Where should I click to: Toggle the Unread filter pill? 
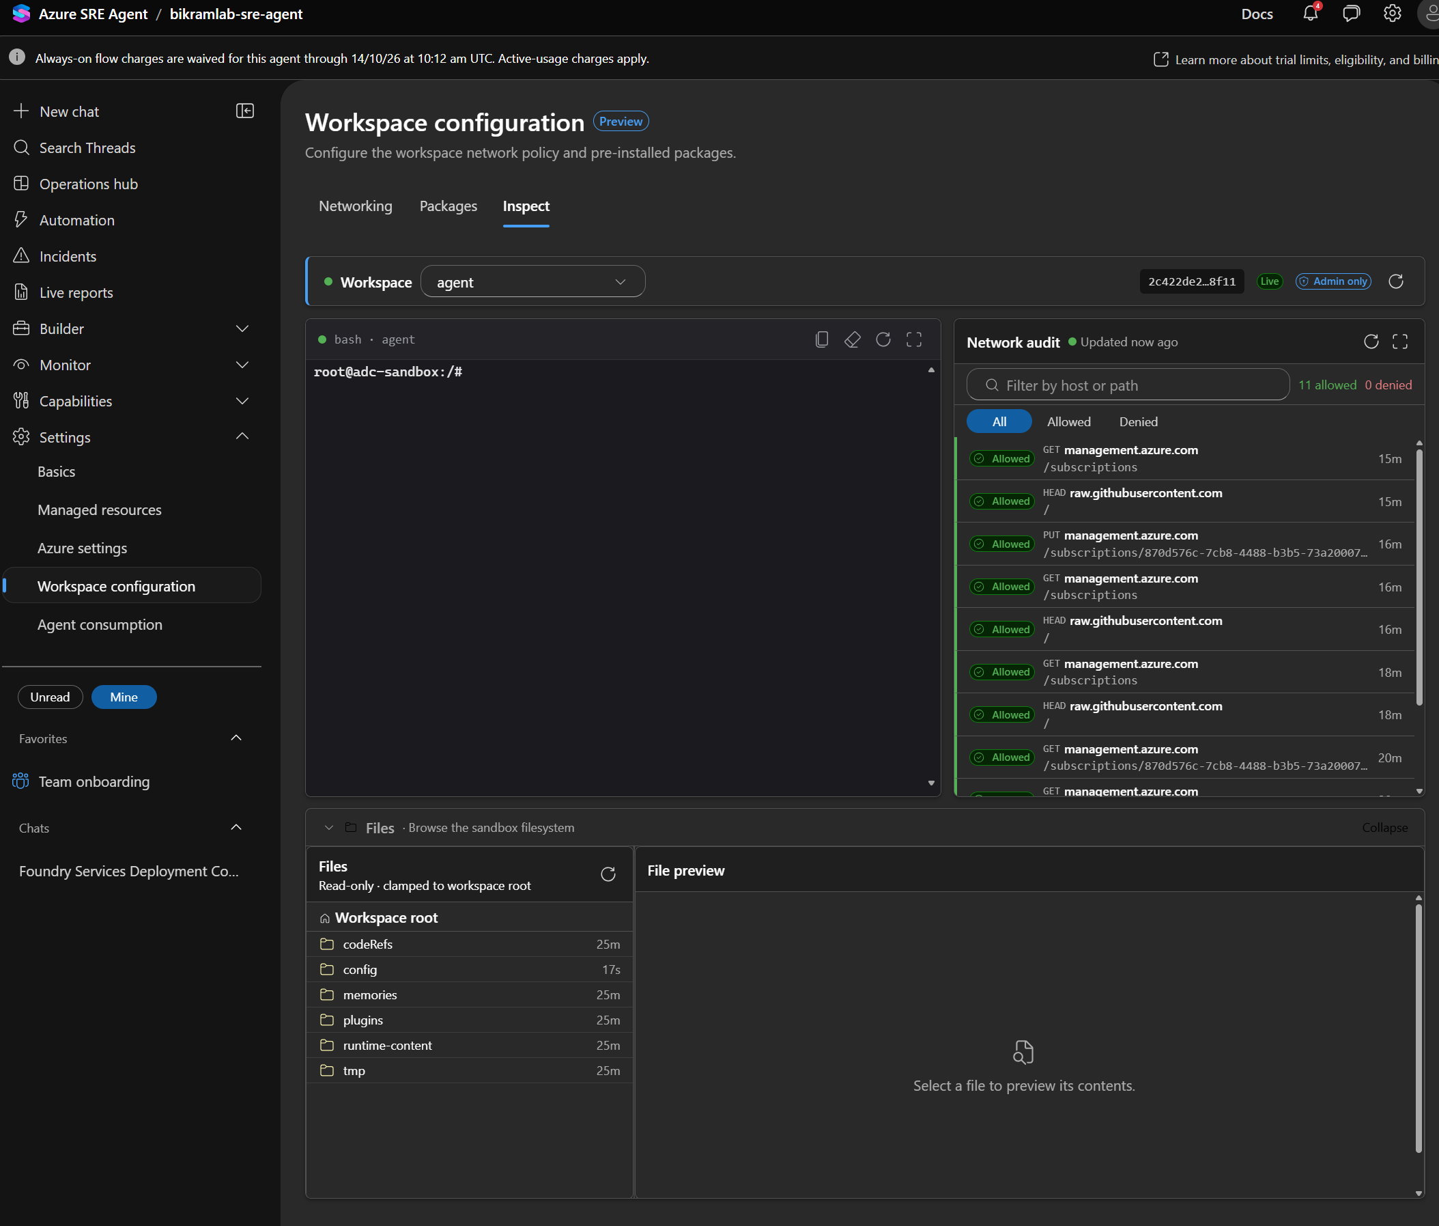[50, 697]
